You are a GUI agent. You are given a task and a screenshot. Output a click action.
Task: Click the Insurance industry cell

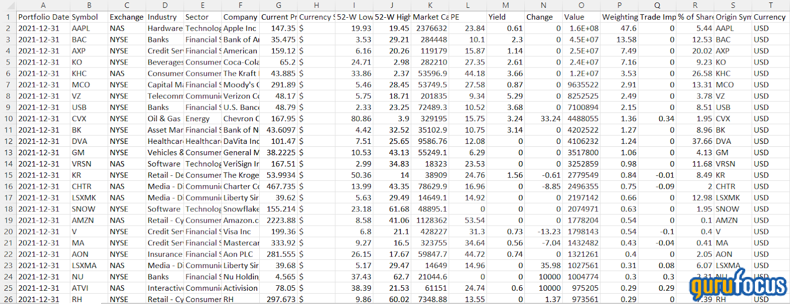pyautogui.click(x=165, y=255)
